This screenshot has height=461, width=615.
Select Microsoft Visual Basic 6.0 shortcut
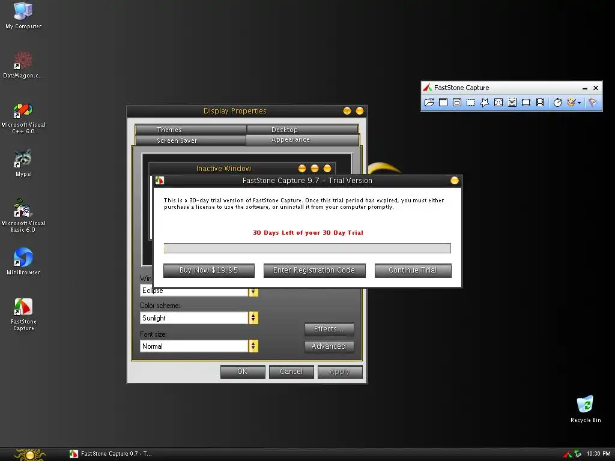23,215
